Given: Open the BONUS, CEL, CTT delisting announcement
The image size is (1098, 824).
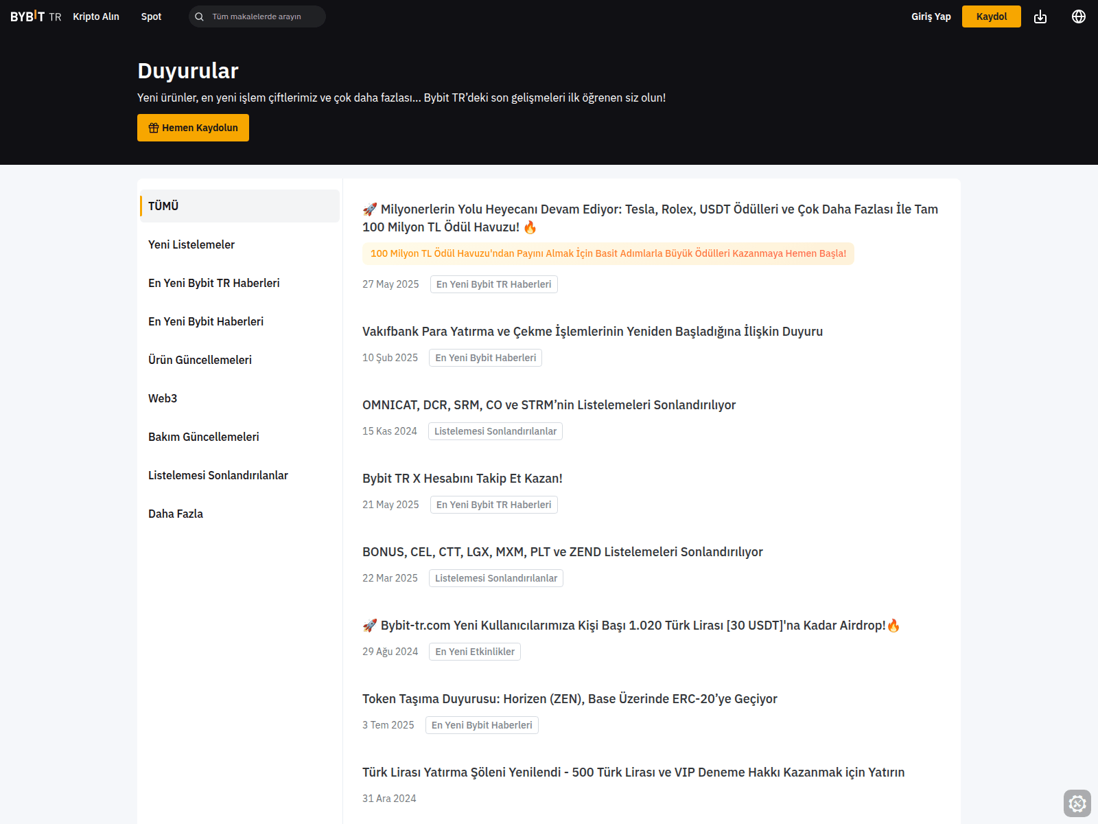Looking at the screenshot, I should click(x=563, y=551).
